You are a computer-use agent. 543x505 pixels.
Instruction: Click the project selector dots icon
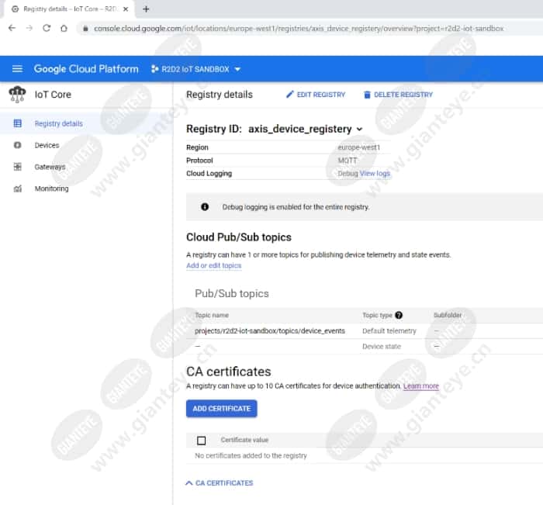pos(155,69)
